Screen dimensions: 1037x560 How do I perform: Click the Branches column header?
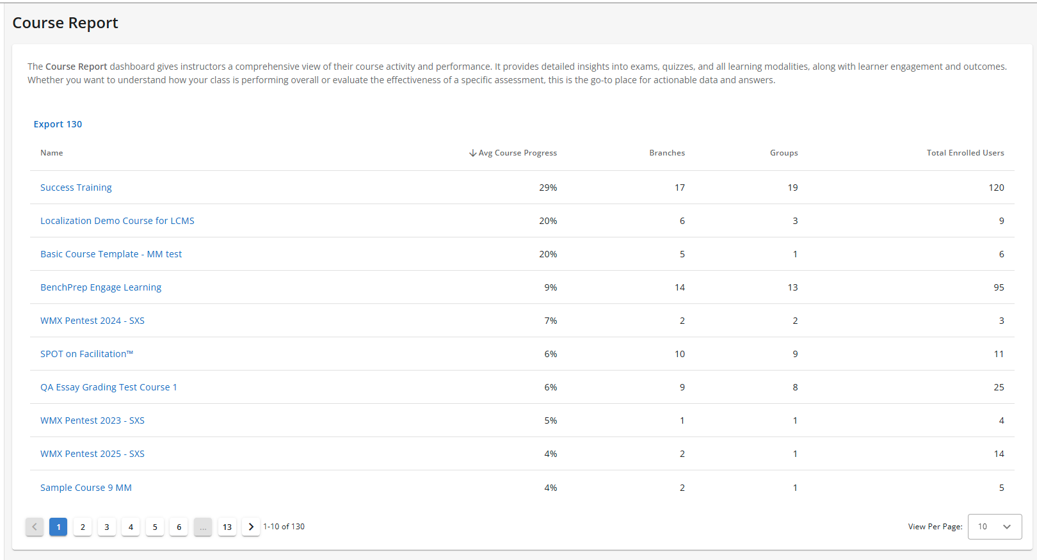pyautogui.click(x=666, y=153)
